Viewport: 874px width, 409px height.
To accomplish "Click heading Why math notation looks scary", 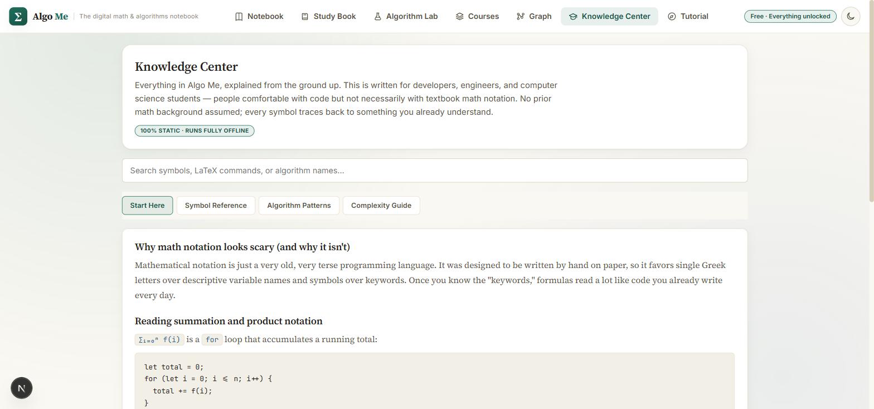I will coord(242,247).
